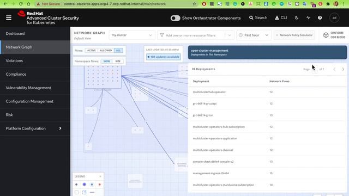Open Network Policy Simulator
Image resolution: width=349 pixels, height=196 pixels.
[x=294, y=35]
